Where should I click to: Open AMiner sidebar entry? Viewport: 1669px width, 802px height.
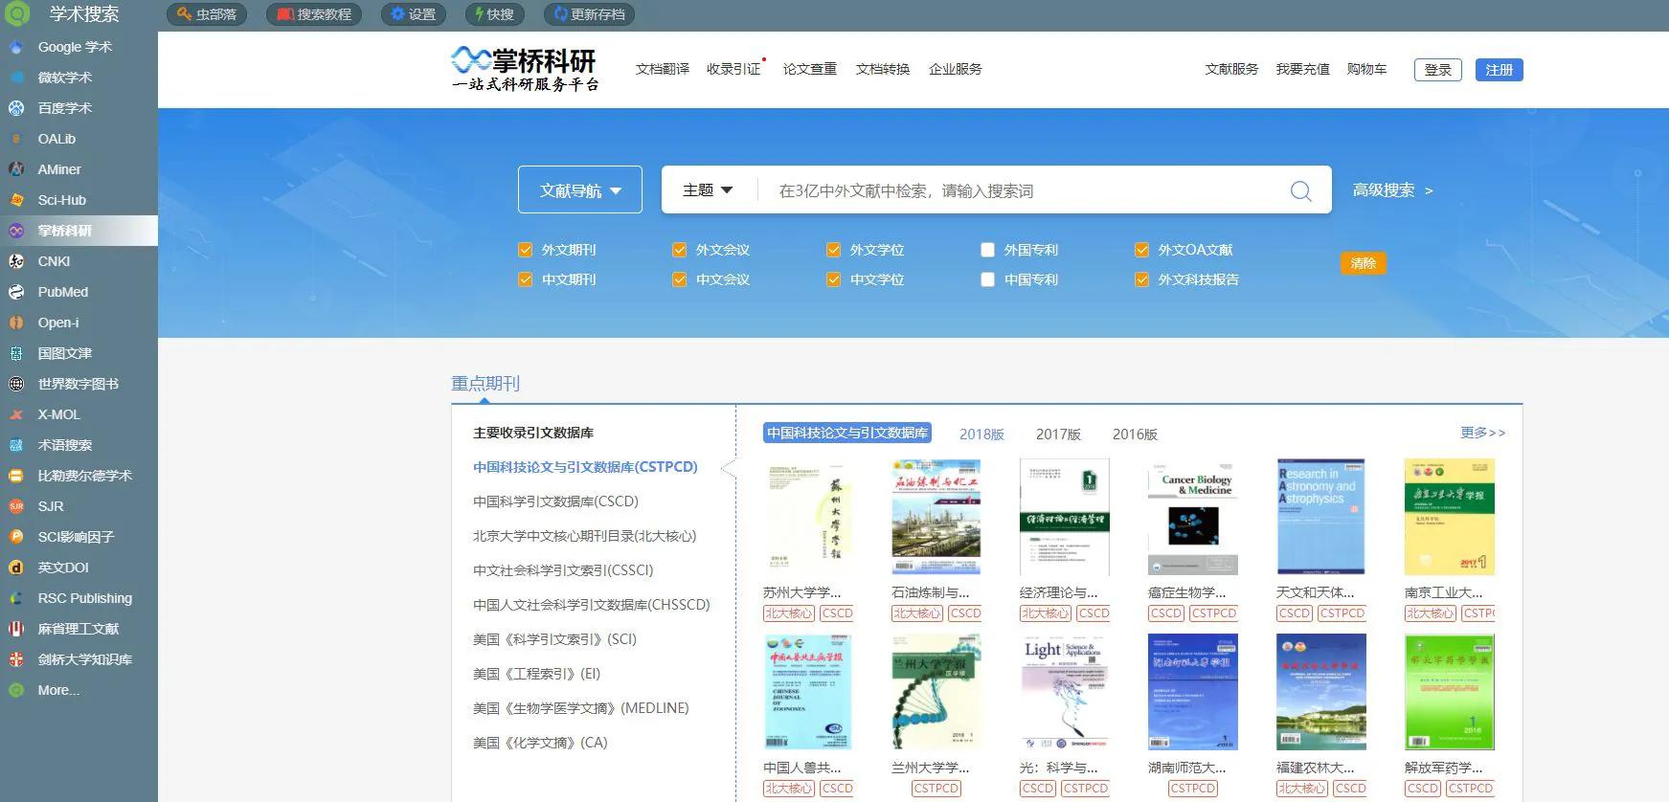point(59,169)
